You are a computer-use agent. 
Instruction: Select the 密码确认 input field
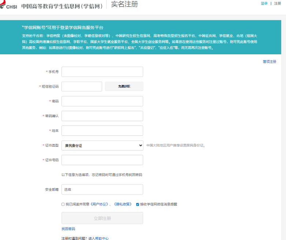(102, 116)
